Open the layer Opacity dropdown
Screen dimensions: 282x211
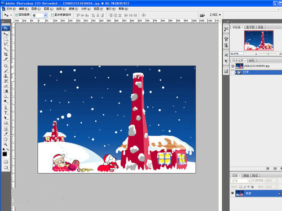(276, 181)
